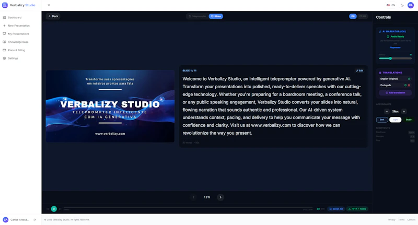This screenshot has width=418, height=225.
Task: Play the narration audio
Action: click(x=54, y=209)
